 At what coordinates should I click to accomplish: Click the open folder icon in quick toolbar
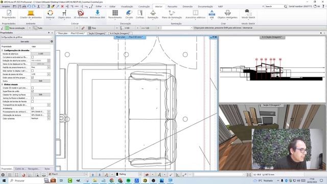point(15,7)
